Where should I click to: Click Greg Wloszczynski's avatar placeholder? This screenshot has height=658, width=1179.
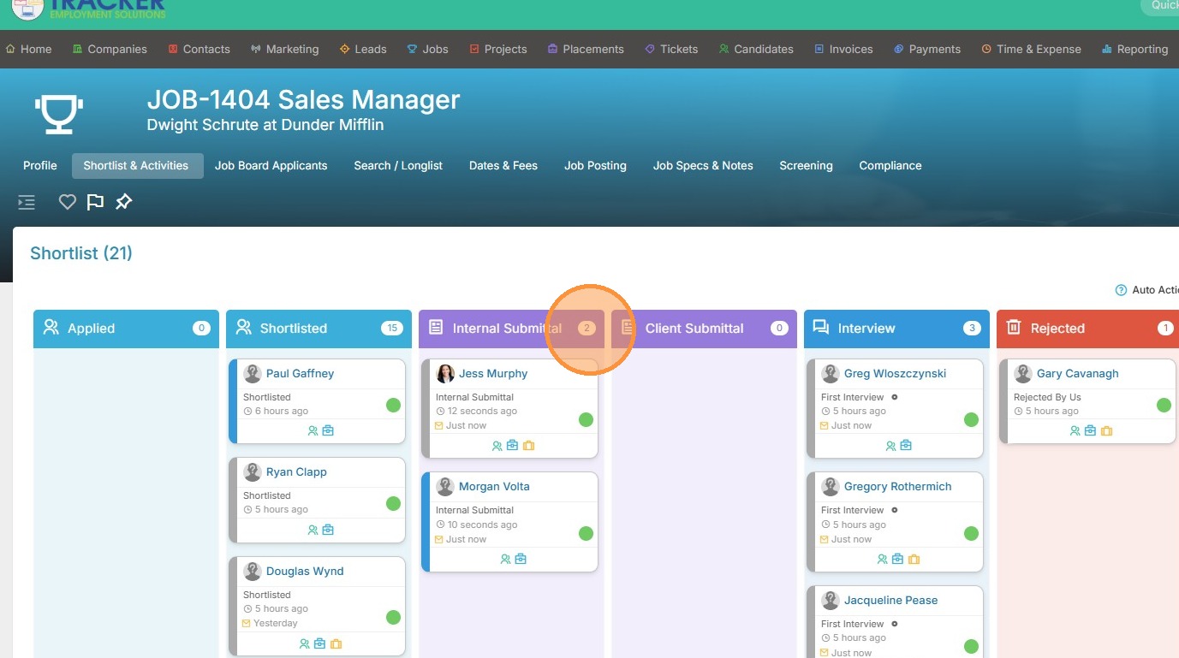pos(831,374)
